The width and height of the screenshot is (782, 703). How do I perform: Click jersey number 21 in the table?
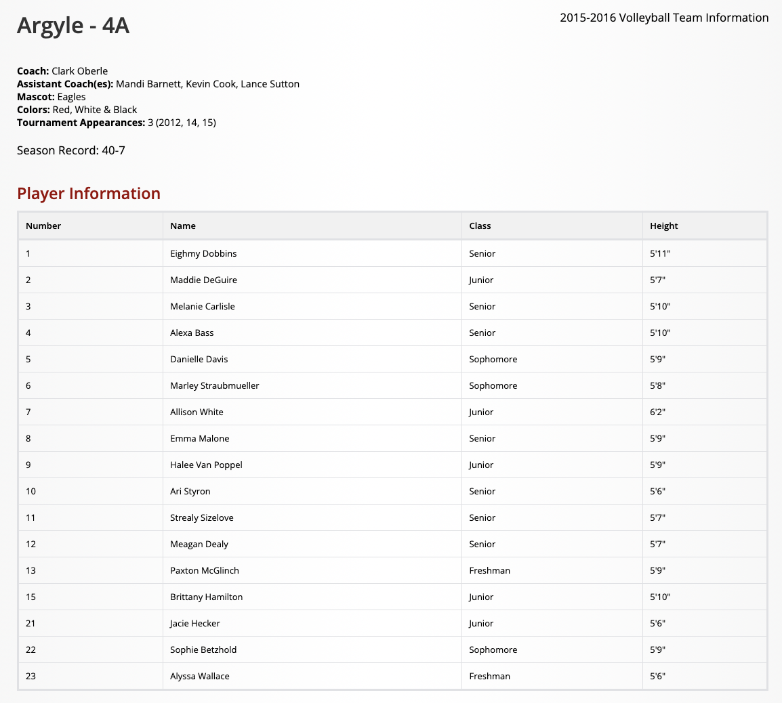(30, 623)
